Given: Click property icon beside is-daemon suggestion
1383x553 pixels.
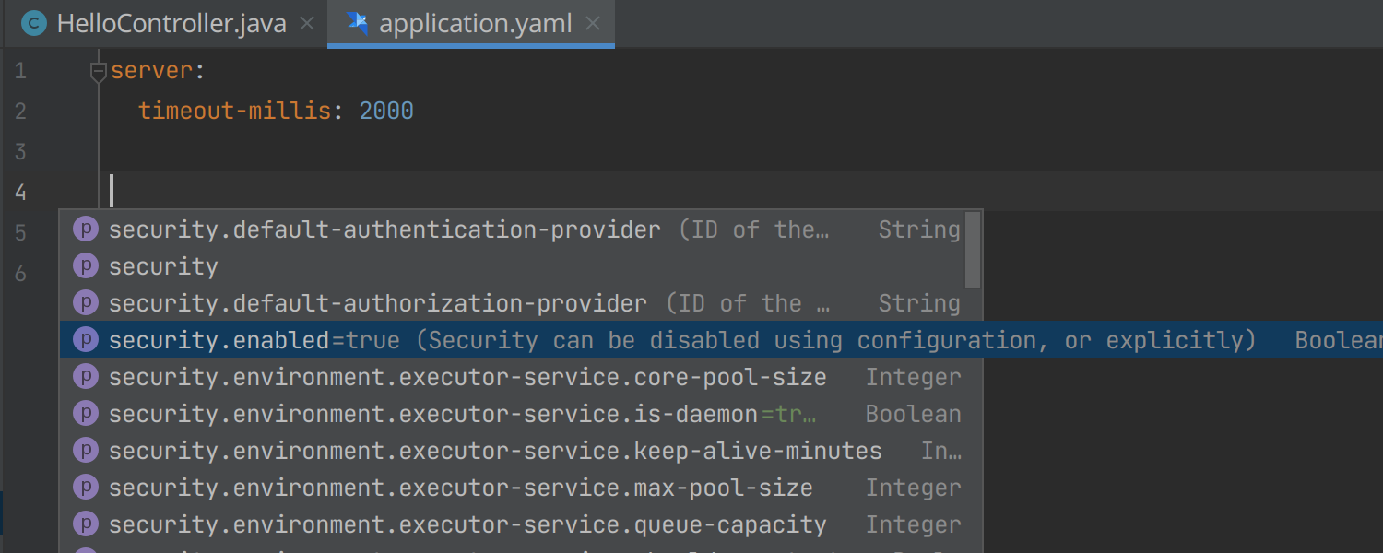Looking at the screenshot, I should click(x=86, y=414).
